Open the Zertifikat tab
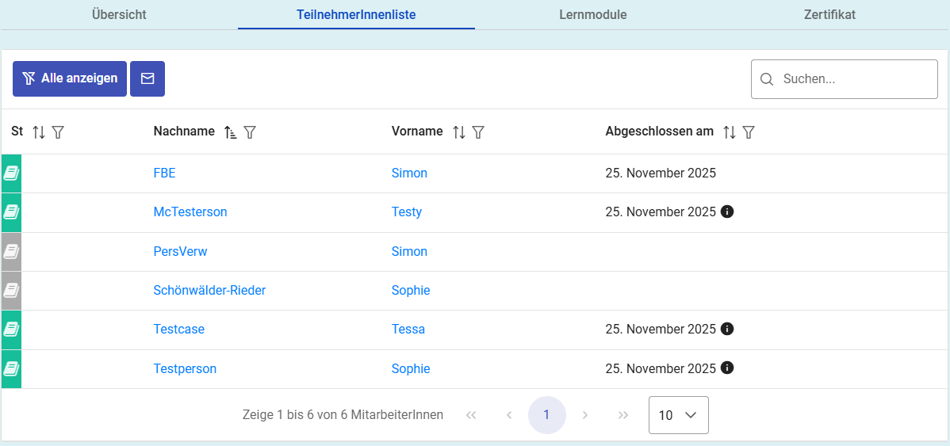 click(x=829, y=15)
